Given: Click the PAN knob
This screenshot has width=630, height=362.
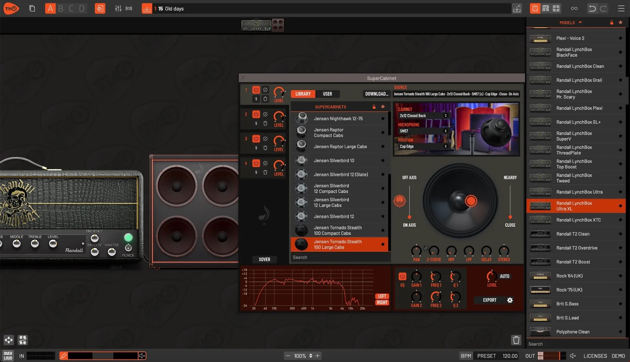Looking at the screenshot, I should pyautogui.click(x=416, y=251).
